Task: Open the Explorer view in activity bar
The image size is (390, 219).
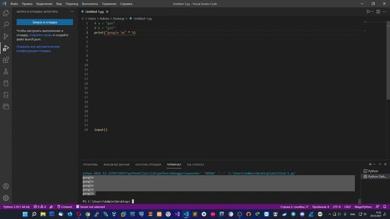Action: click(5, 13)
